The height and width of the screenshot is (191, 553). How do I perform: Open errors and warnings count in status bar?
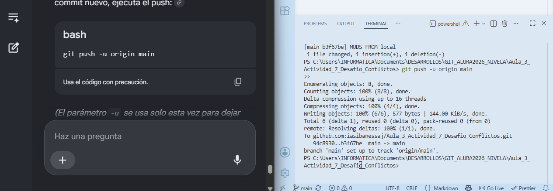click(x=340, y=188)
